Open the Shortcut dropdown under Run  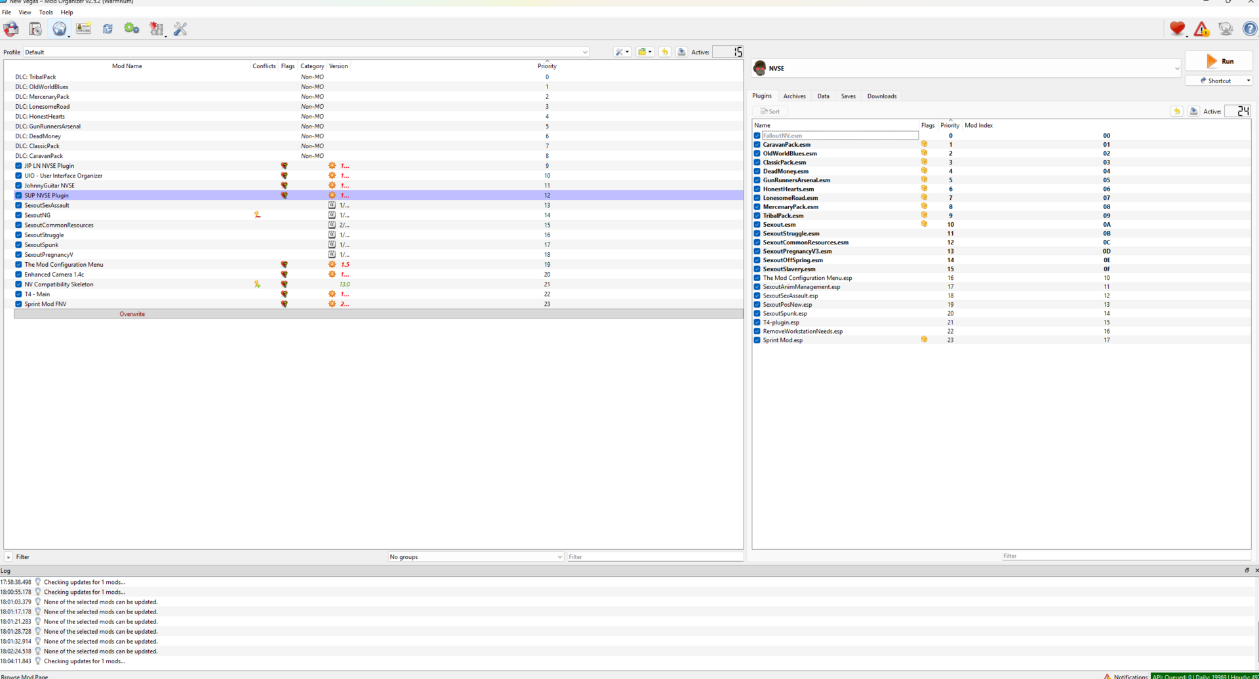[x=1219, y=81]
